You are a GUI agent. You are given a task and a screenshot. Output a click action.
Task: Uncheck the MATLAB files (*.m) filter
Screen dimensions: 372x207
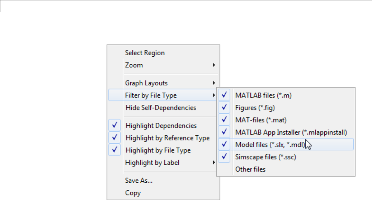coord(263,95)
